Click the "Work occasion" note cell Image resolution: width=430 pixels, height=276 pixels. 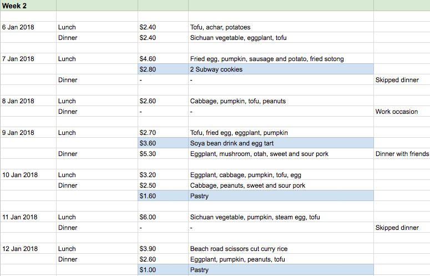click(x=401, y=112)
